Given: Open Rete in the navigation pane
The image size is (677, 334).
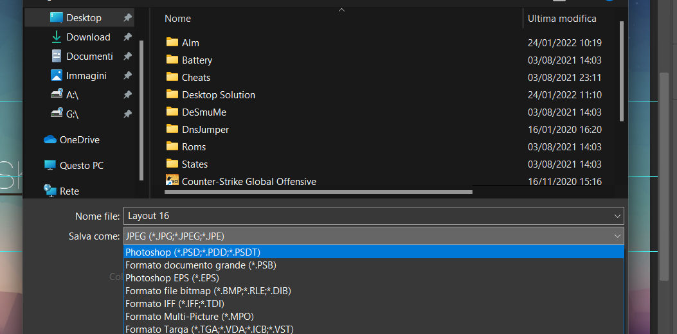Looking at the screenshot, I should click(69, 191).
